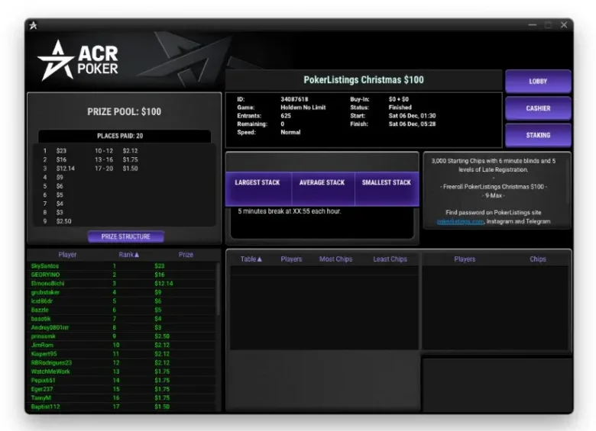The width and height of the screenshot is (596, 431).
Task: Click the tournament description panel scrollbar
Action: [x=568, y=182]
